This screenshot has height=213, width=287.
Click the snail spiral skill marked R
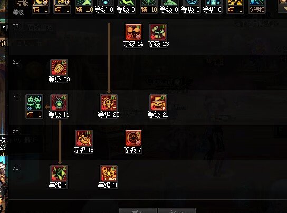(84, 138)
